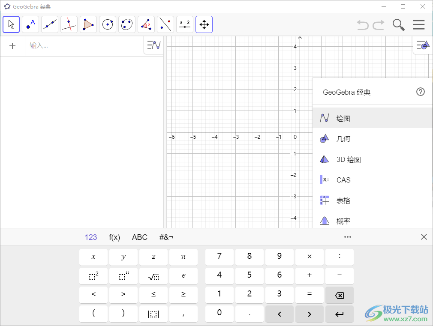Tap the power exponent key
This screenshot has height=326, width=433.
(x=123, y=276)
